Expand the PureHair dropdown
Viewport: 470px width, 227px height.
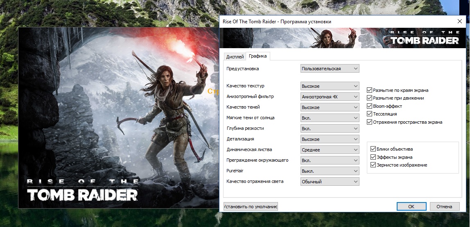pos(330,171)
